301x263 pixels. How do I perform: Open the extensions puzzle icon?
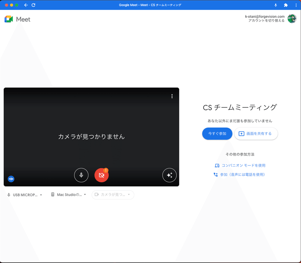(x=286, y=5)
